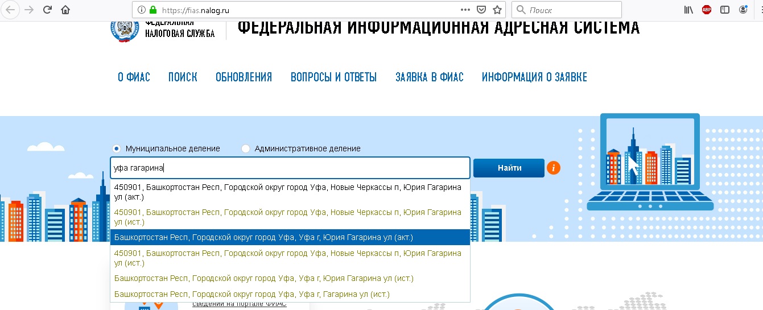Screen dimensions: 763x310
Task: Toggle the sidebar view icon
Action: [x=725, y=10]
